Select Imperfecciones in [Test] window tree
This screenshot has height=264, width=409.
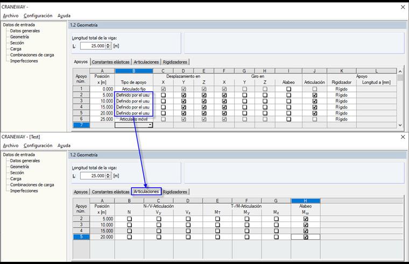pos(24,190)
